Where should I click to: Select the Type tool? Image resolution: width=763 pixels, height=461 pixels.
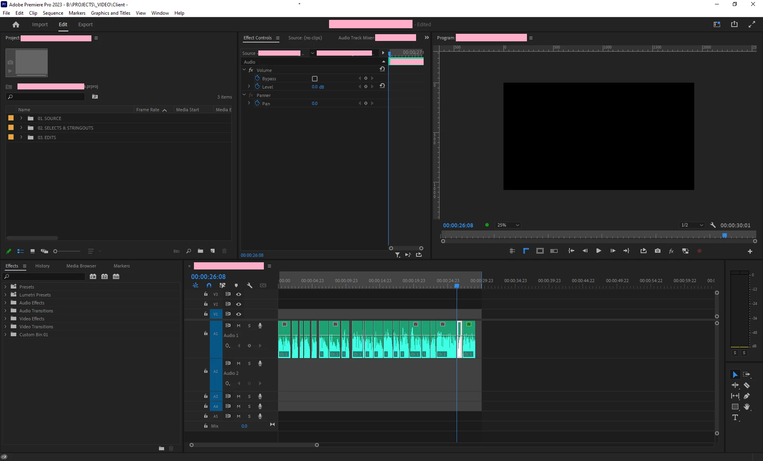coord(735,417)
